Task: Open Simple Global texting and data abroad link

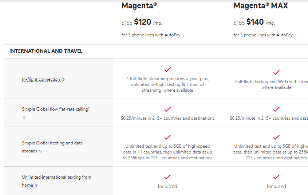Action: (52, 147)
